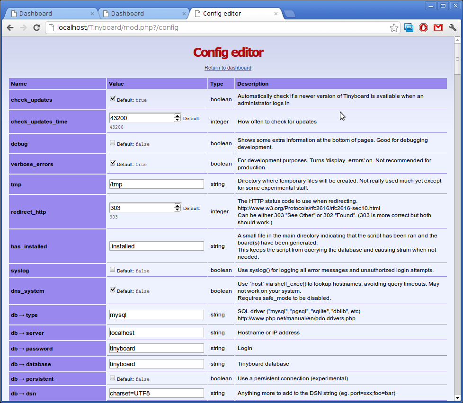Toggle the db persistent checkbox
The width and height of the screenshot is (463, 403).
[113, 378]
